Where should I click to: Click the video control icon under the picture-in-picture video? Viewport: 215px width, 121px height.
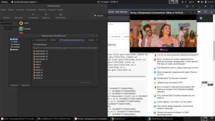(161, 50)
